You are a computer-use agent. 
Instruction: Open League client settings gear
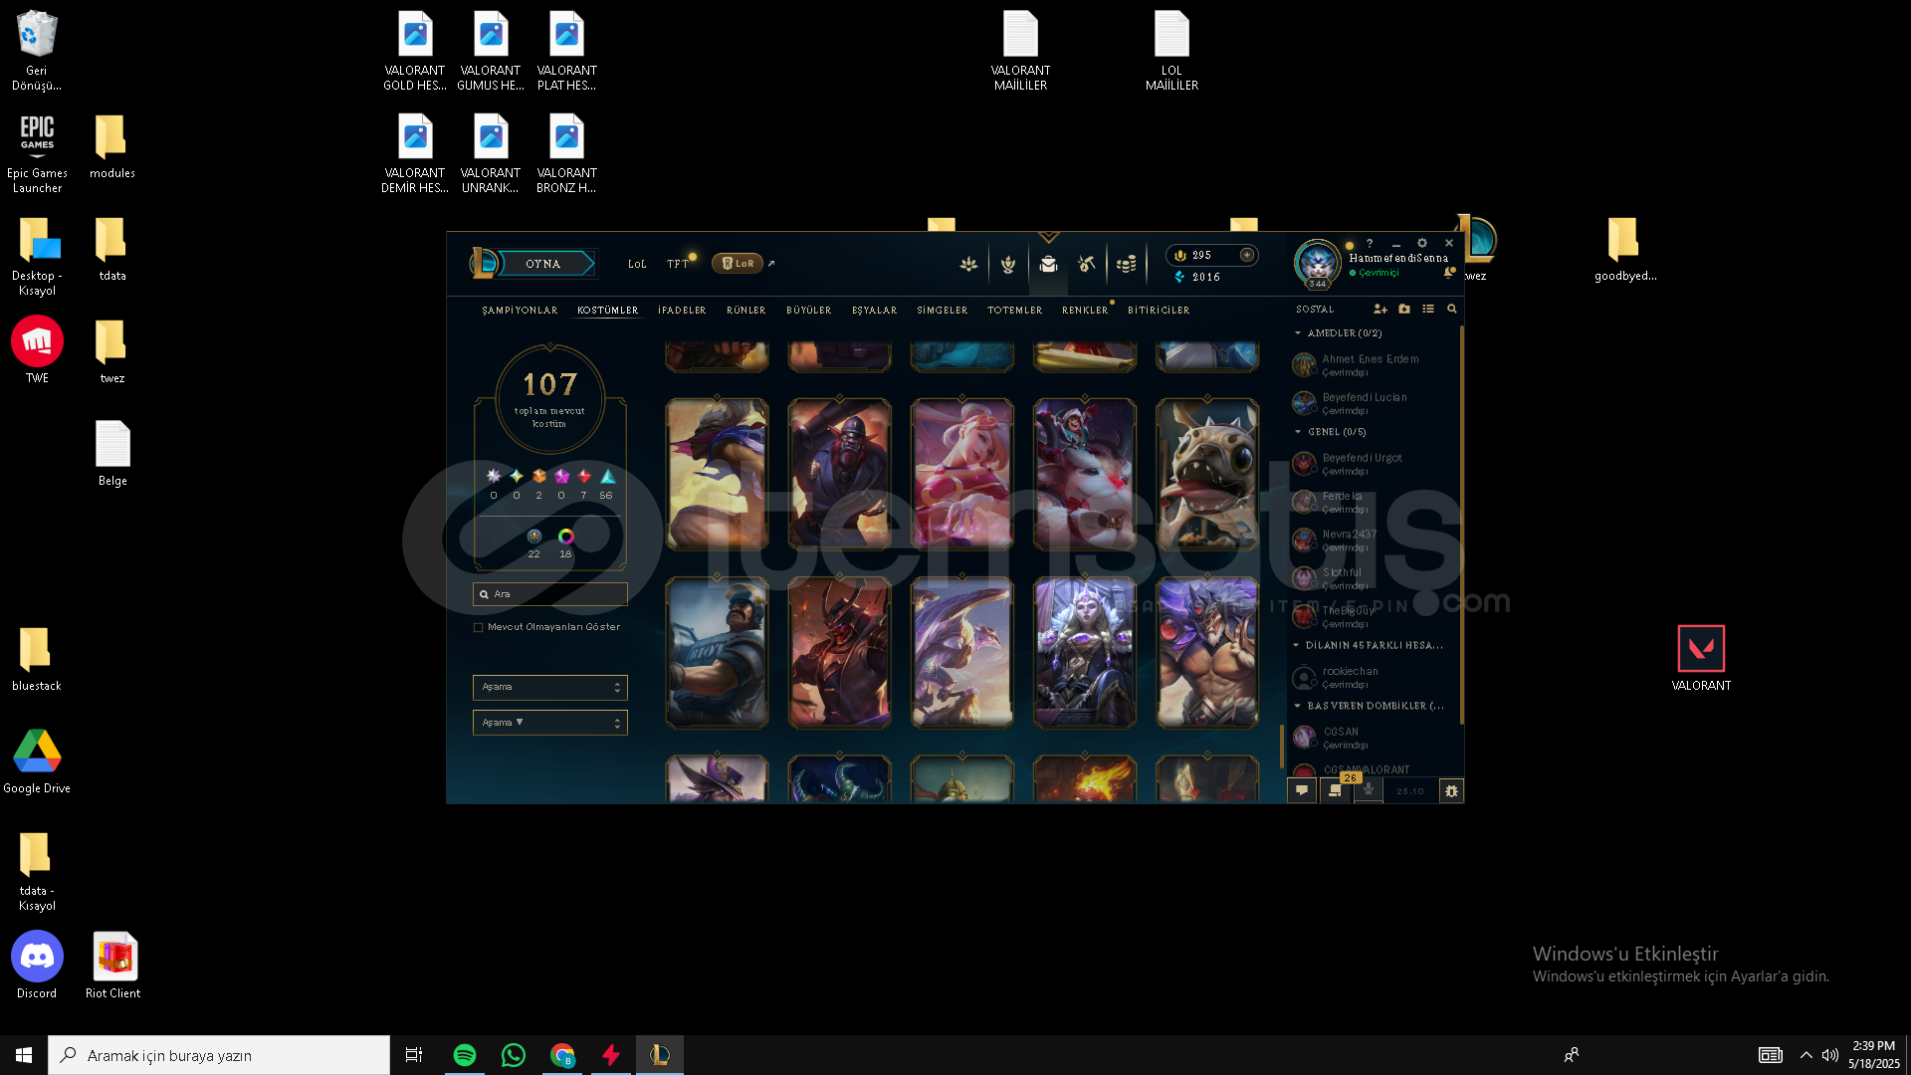click(1422, 243)
